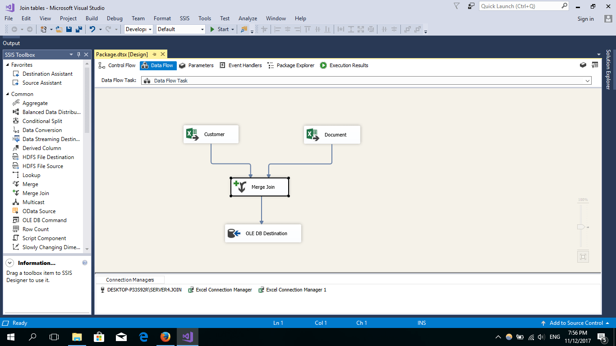This screenshot has width=616, height=346.
Task: Switch to the Parameters tab
Action: click(x=196, y=65)
